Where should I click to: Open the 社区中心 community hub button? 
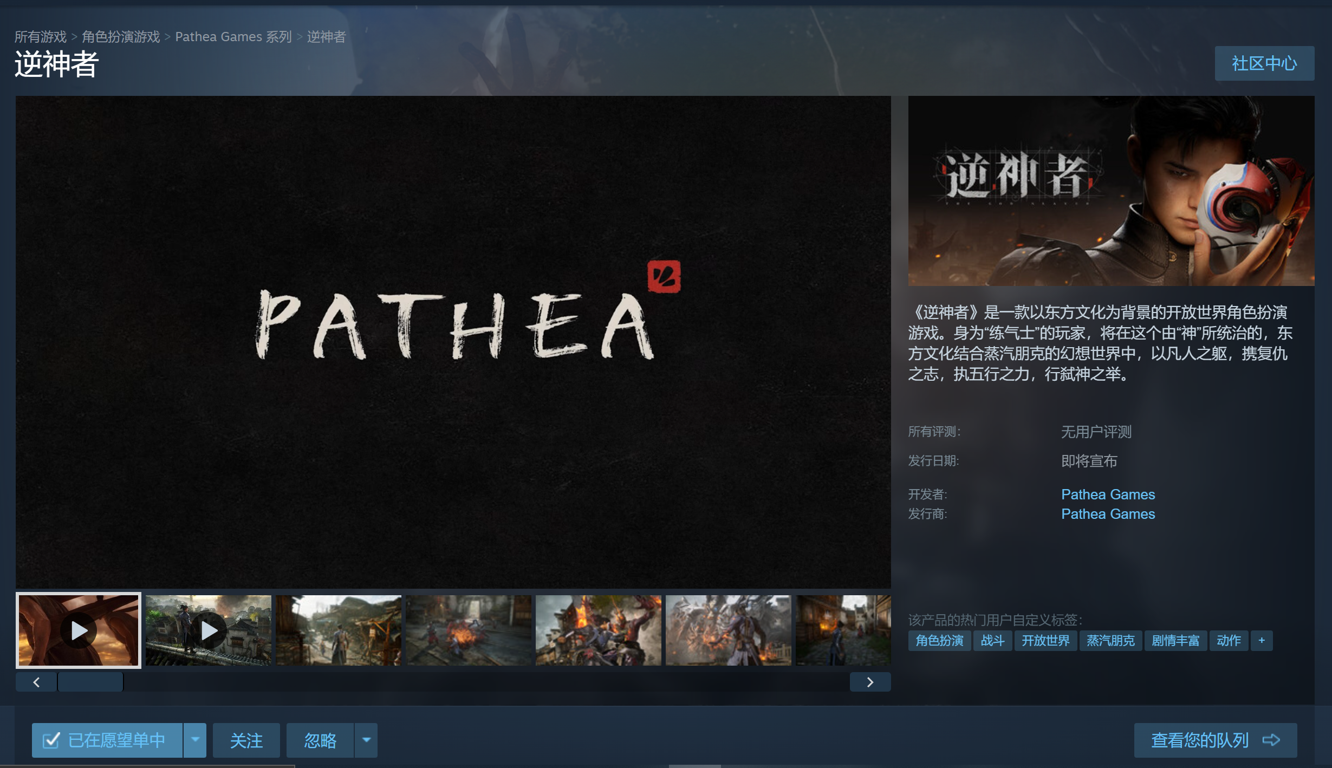click(x=1264, y=63)
